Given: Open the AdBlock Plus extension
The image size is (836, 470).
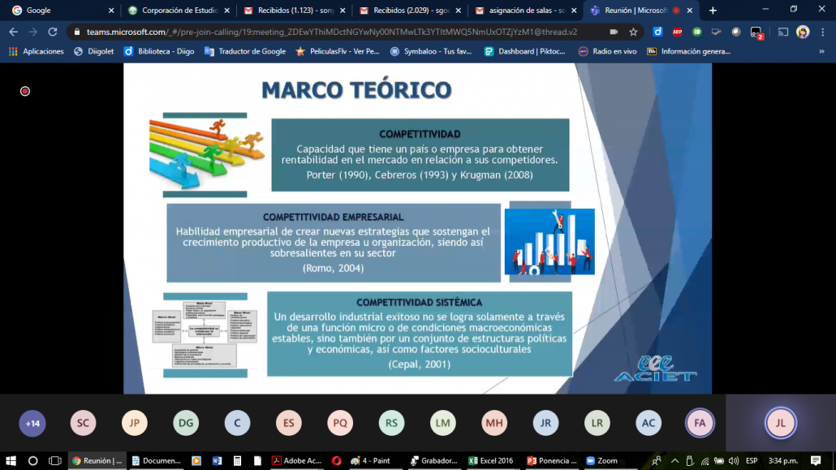Looking at the screenshot, I should (x=677, y=32).
